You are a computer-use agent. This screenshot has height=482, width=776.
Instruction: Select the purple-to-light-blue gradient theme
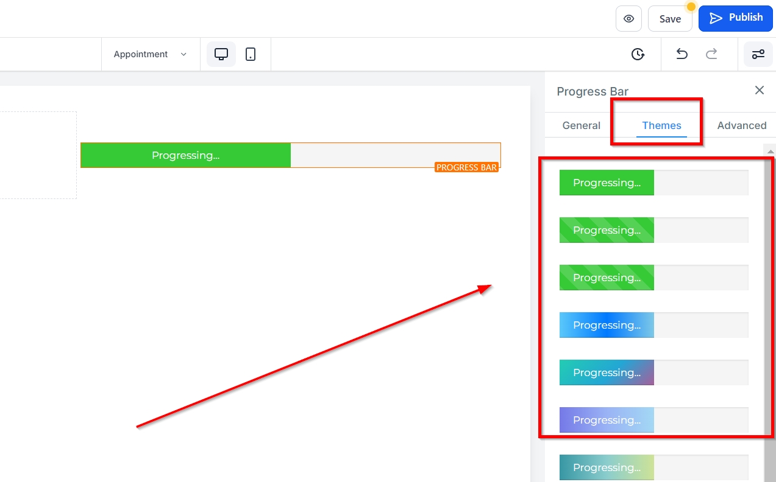653,420
